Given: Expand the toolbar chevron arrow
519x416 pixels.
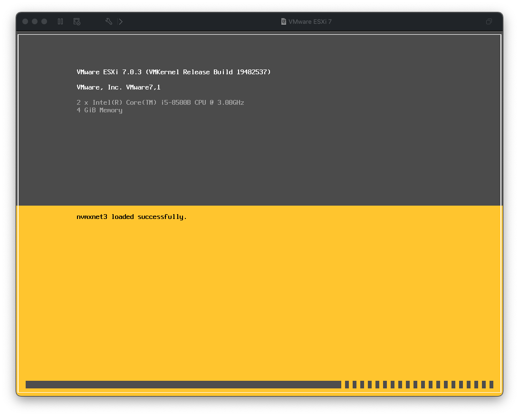Looking at the screenshot, I should coord(121,21).
